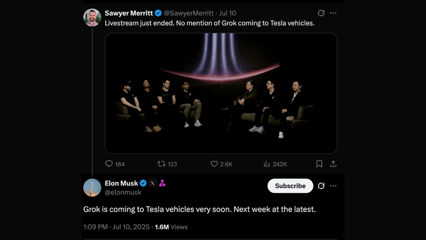Click the X affiliation badge next to Elon Musk

tap(152, 183)
